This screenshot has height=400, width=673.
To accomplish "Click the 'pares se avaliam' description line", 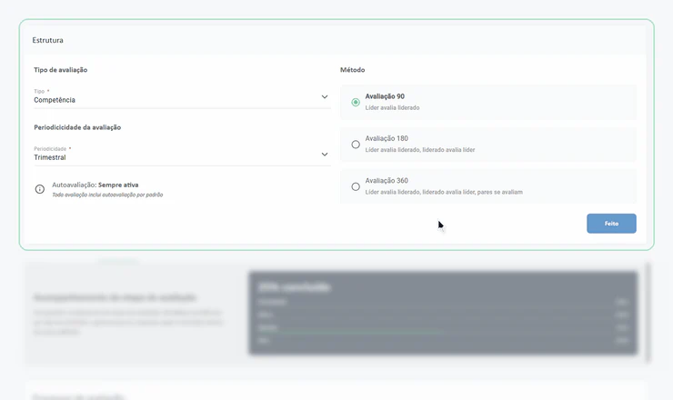I will click(x=444, y=192).
